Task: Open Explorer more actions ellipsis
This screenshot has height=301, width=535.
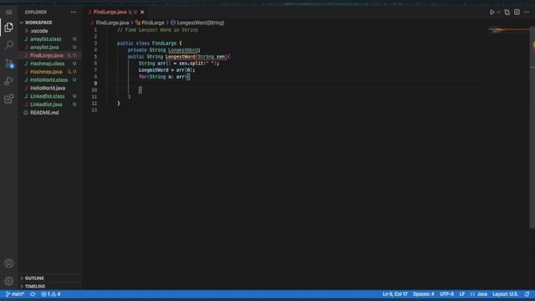Action: coord(74,12)
